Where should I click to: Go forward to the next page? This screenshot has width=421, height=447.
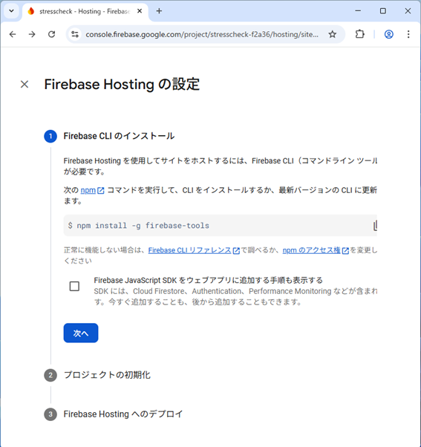[32, 34]
